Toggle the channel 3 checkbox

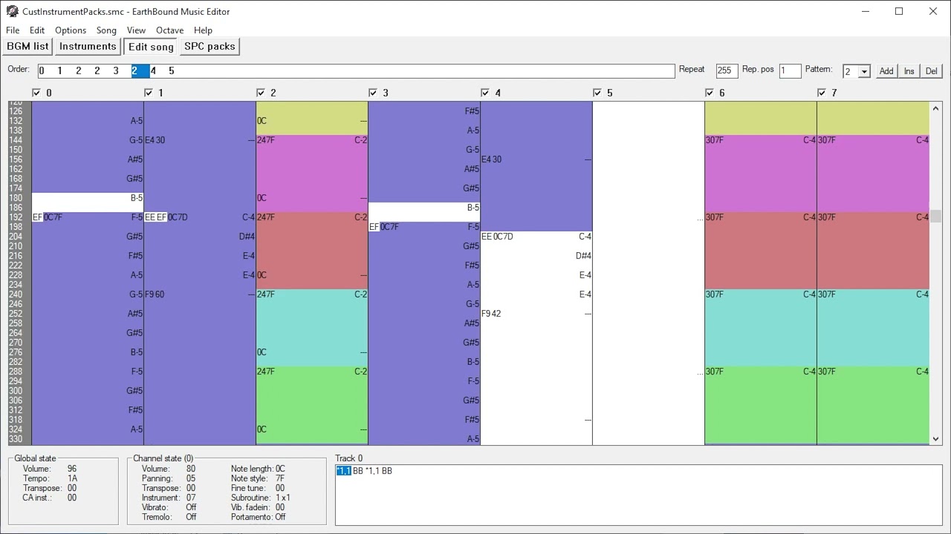pyautogui.click(x=373, y=93)
